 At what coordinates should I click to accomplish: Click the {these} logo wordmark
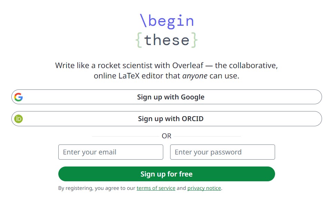click(167, 40)
